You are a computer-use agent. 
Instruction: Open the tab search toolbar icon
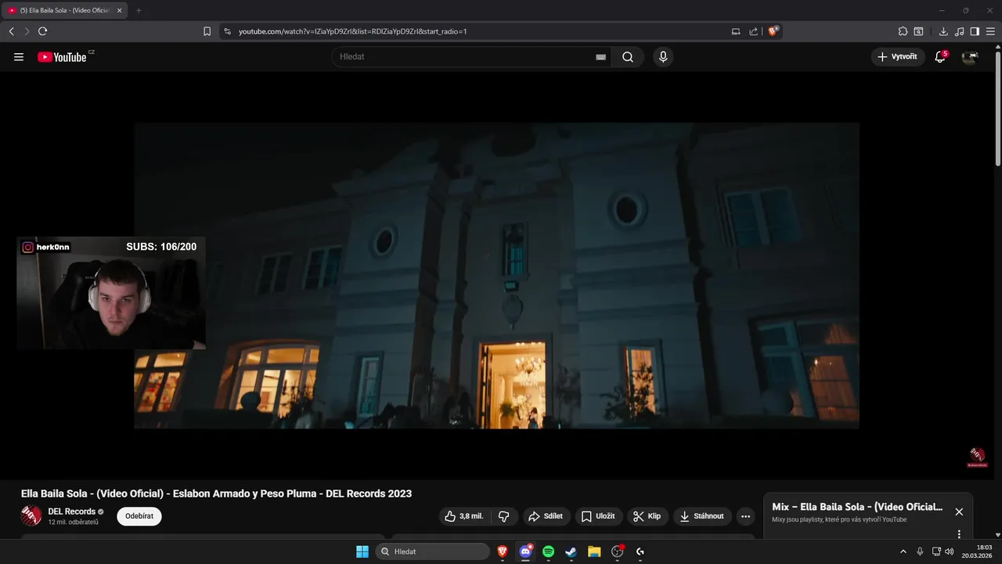pos(919,31)
